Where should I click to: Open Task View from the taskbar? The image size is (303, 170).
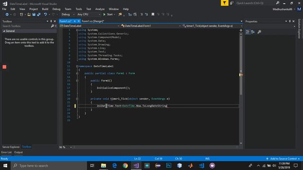(92, 166)
